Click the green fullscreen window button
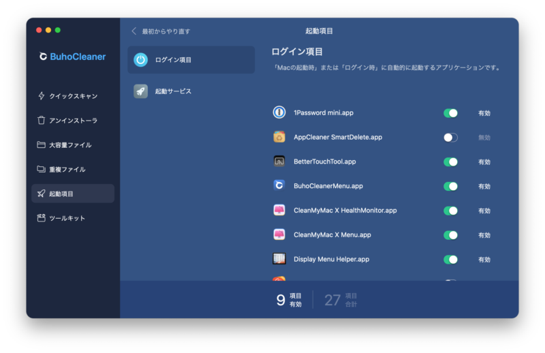 58,30
